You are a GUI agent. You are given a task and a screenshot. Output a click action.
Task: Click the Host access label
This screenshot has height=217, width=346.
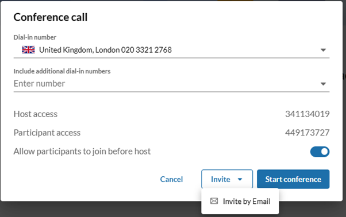pos(36,114)
